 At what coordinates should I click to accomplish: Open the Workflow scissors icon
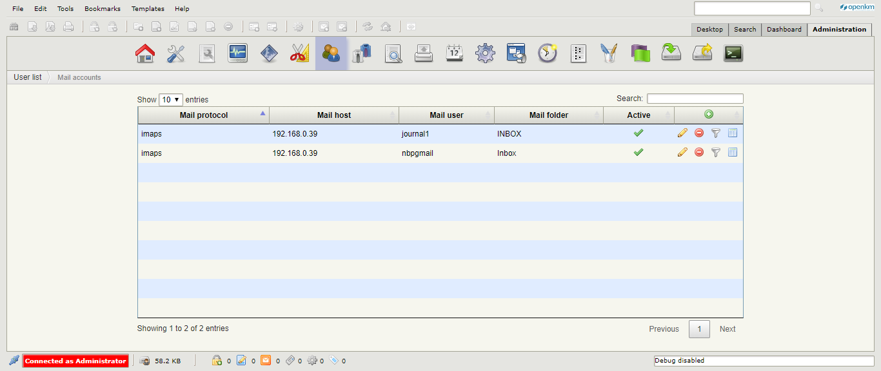pyautogui.click(x=299, y=53)
